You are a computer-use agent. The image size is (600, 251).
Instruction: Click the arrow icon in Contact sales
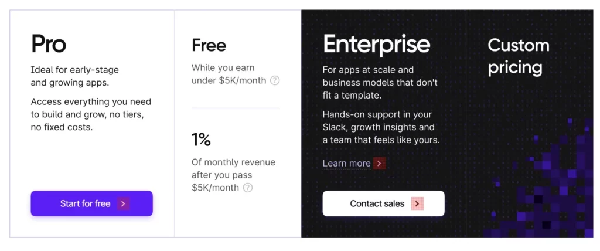coord(417,203)
